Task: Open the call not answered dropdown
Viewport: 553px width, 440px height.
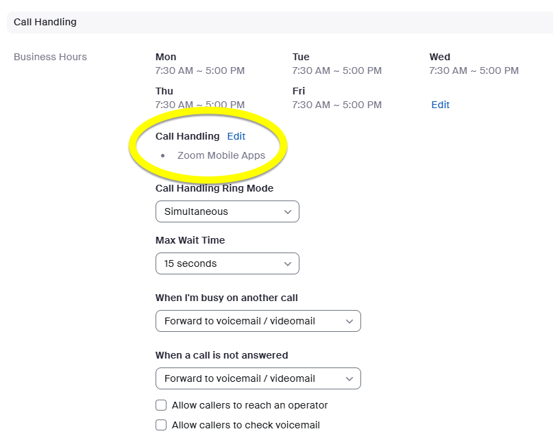Action: pos(258,378)
